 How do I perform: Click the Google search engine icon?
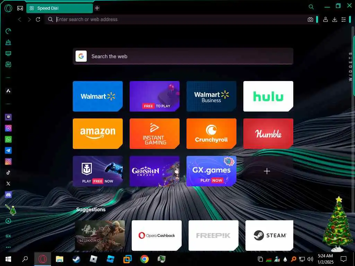(x=81, y=56)
